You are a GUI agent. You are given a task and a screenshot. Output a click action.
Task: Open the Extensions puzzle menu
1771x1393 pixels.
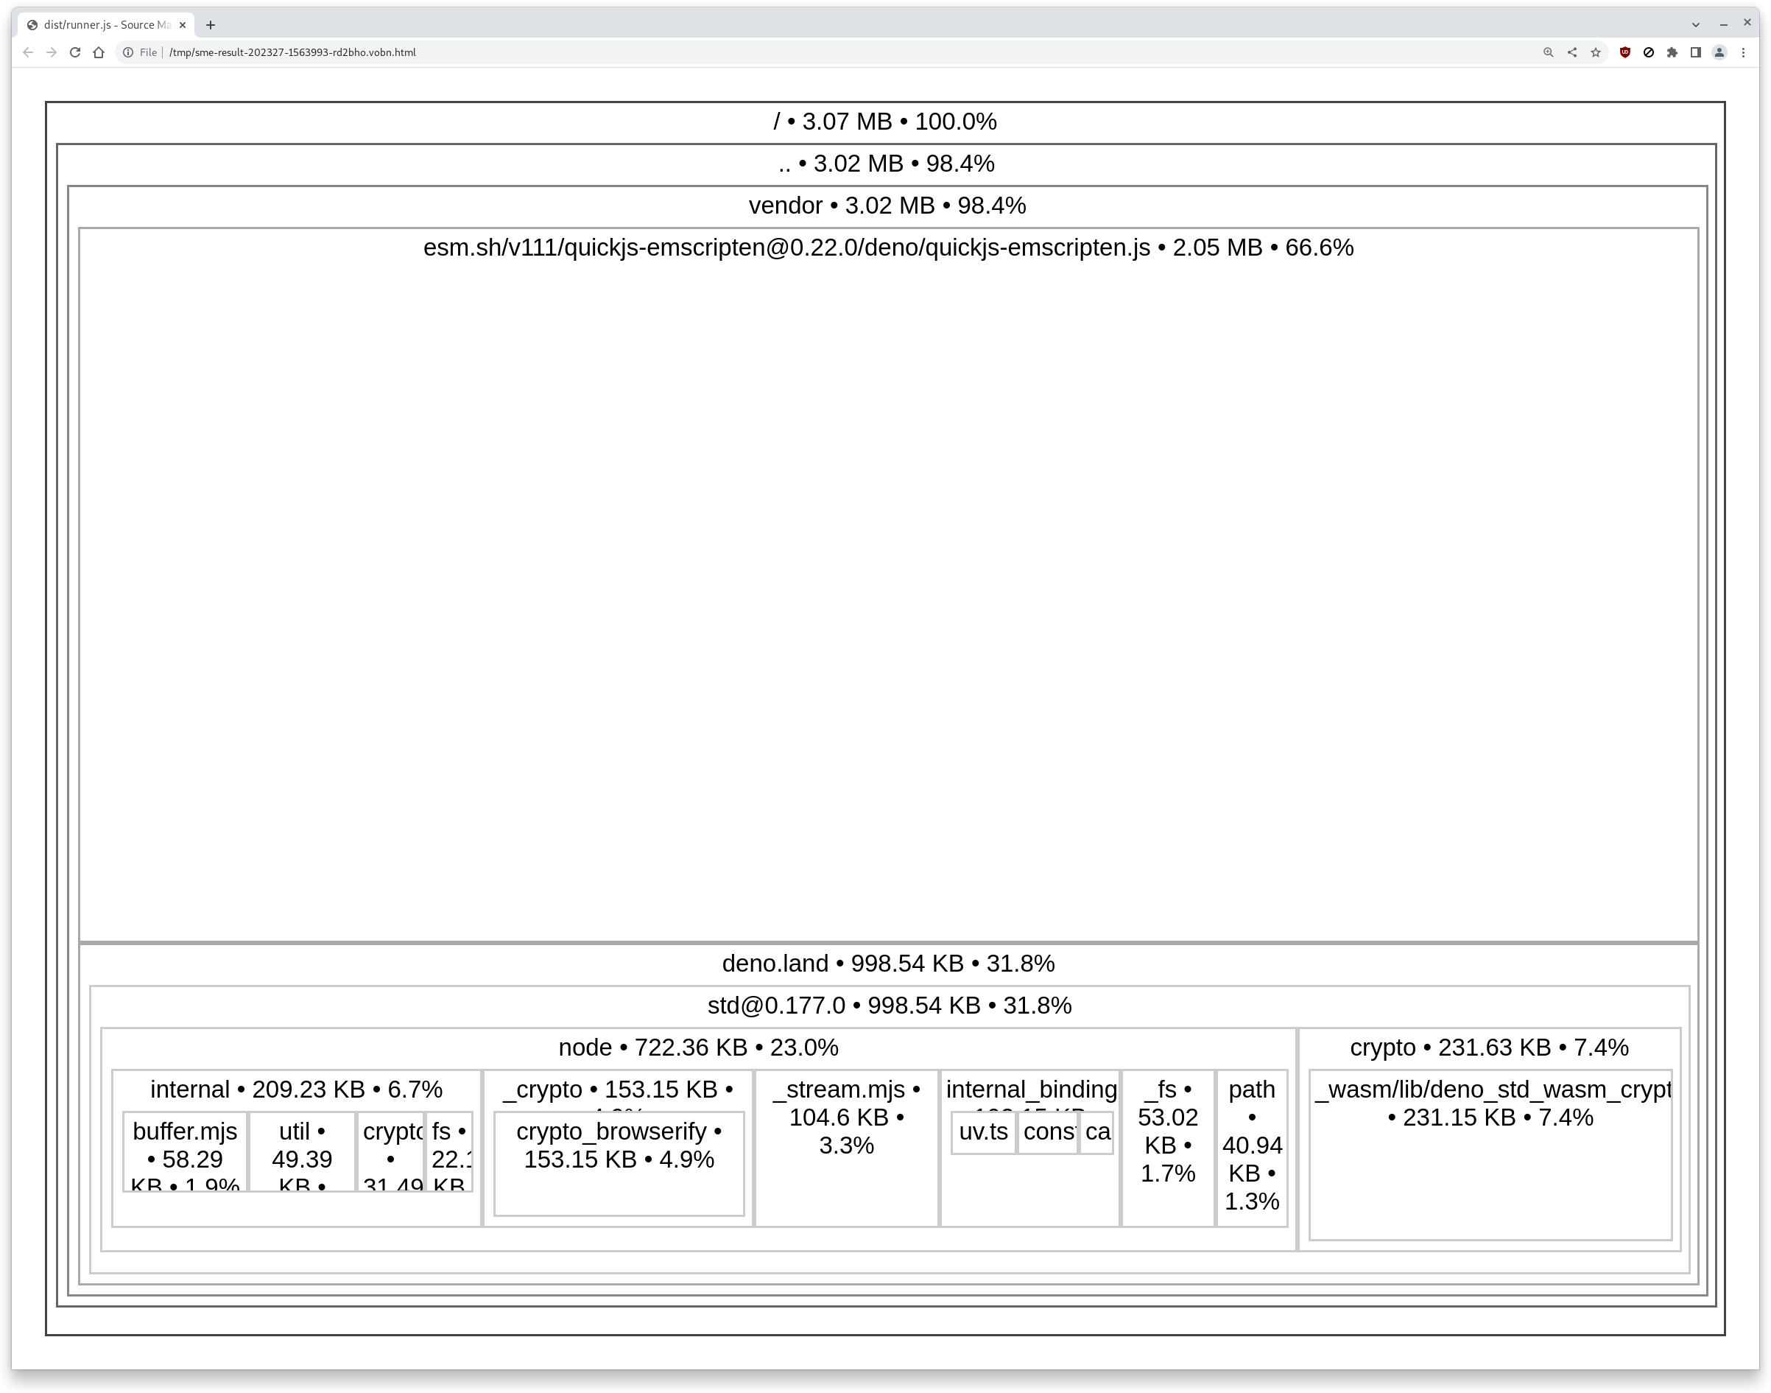coord(1672,52)
